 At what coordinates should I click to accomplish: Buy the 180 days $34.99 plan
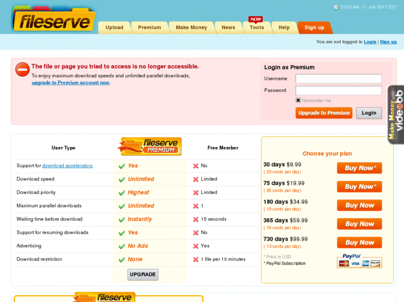[x=360, y=206]
